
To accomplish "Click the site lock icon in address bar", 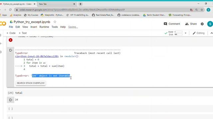I will coord(17,10).
